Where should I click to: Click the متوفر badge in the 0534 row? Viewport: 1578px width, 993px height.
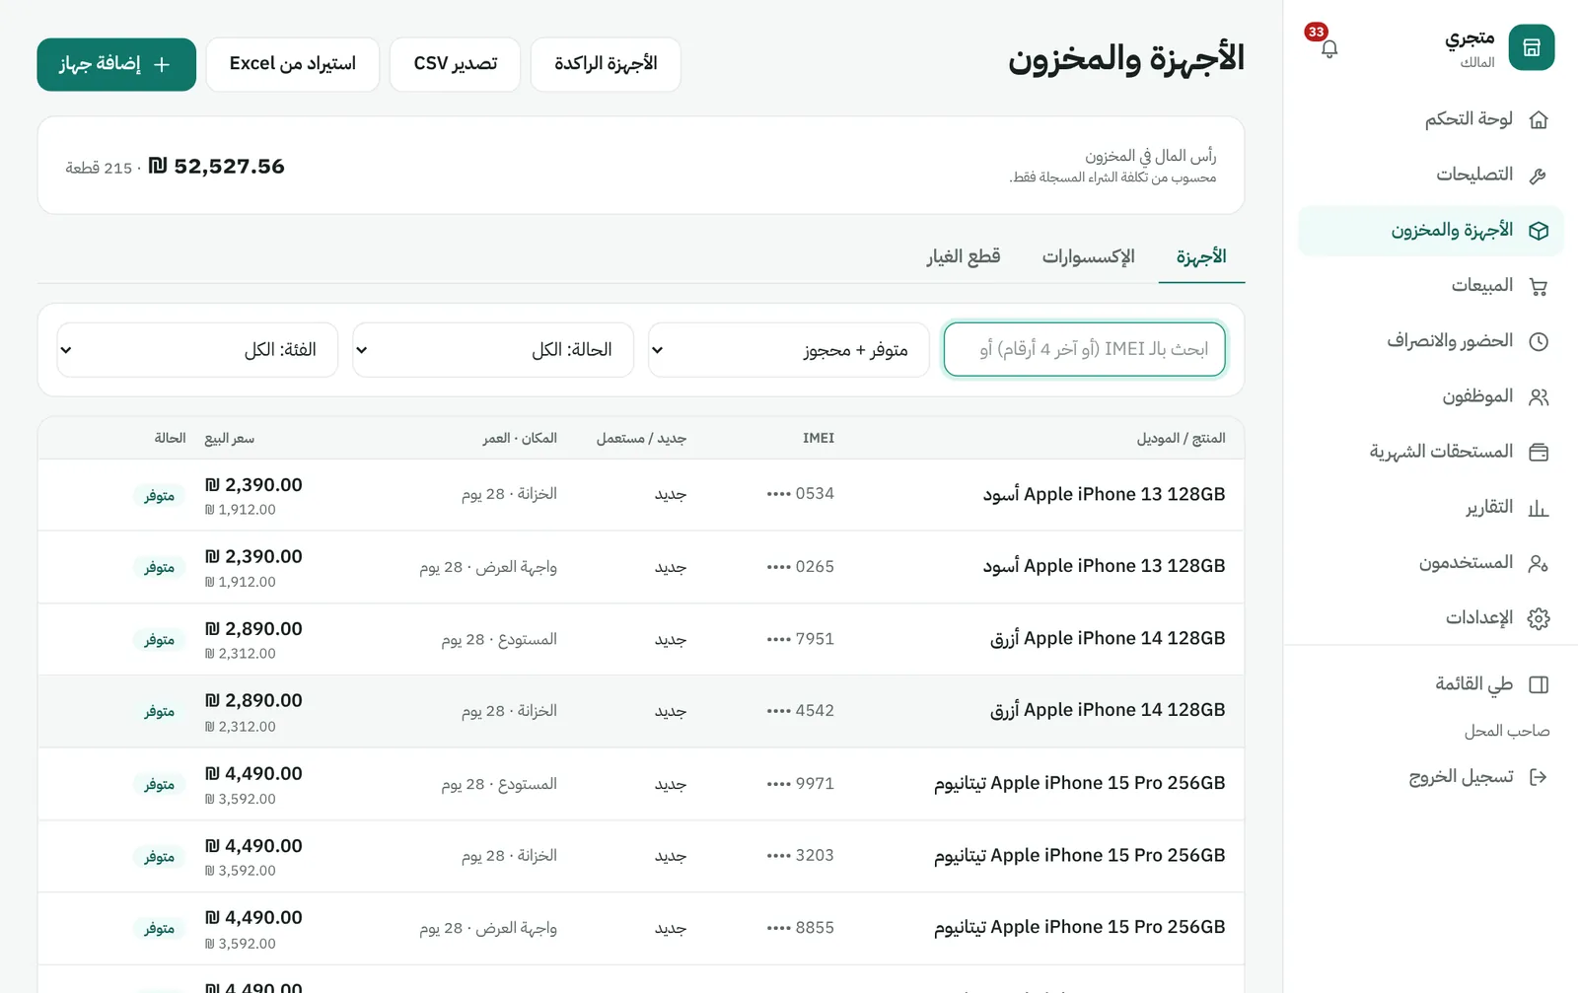tap(159, 495)
